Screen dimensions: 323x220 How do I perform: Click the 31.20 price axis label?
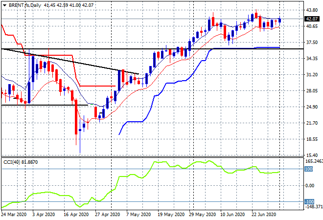pyautogui.click(x=312, y=75)
